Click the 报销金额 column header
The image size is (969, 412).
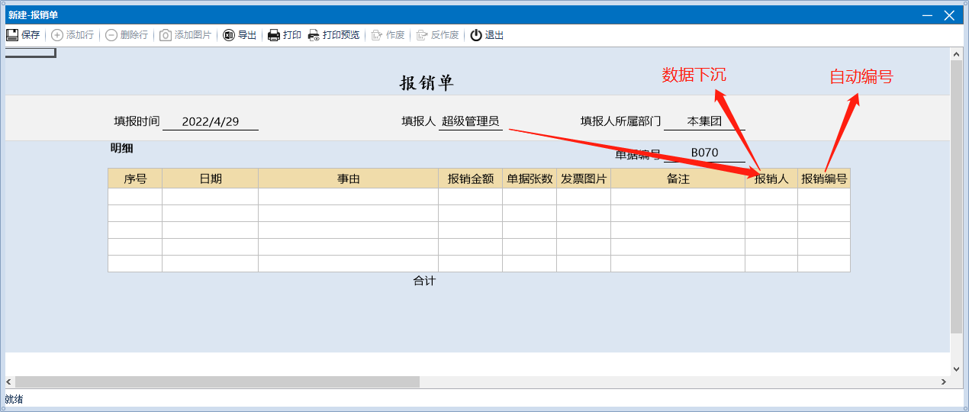(470, 179)
